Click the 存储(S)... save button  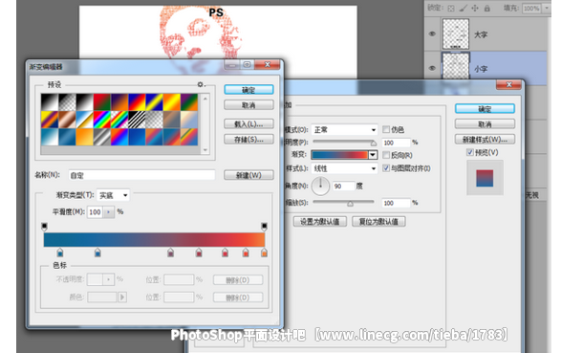248,140
